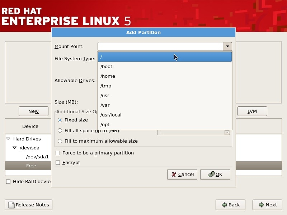Viewport: 287px width, 215px height.
Task: Select the Fixed size radio option
Action: point(60,120)
